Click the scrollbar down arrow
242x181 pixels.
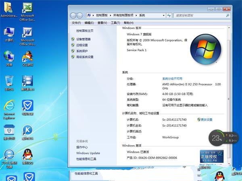coord(229,163)
